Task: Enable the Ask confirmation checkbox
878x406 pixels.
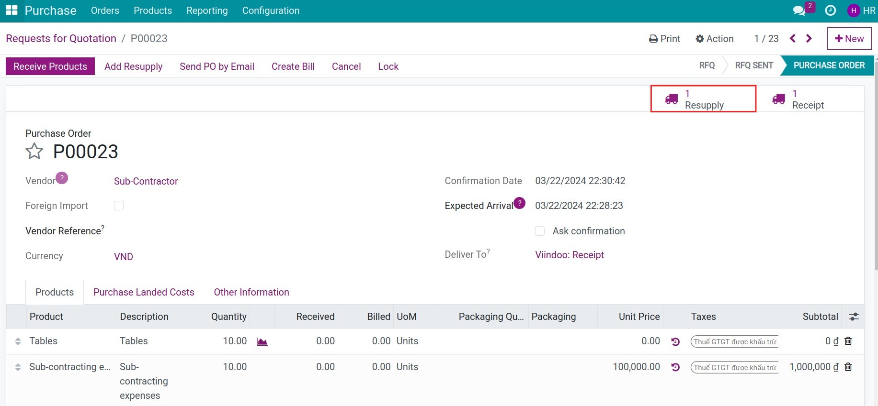Action: coord(540,231)
